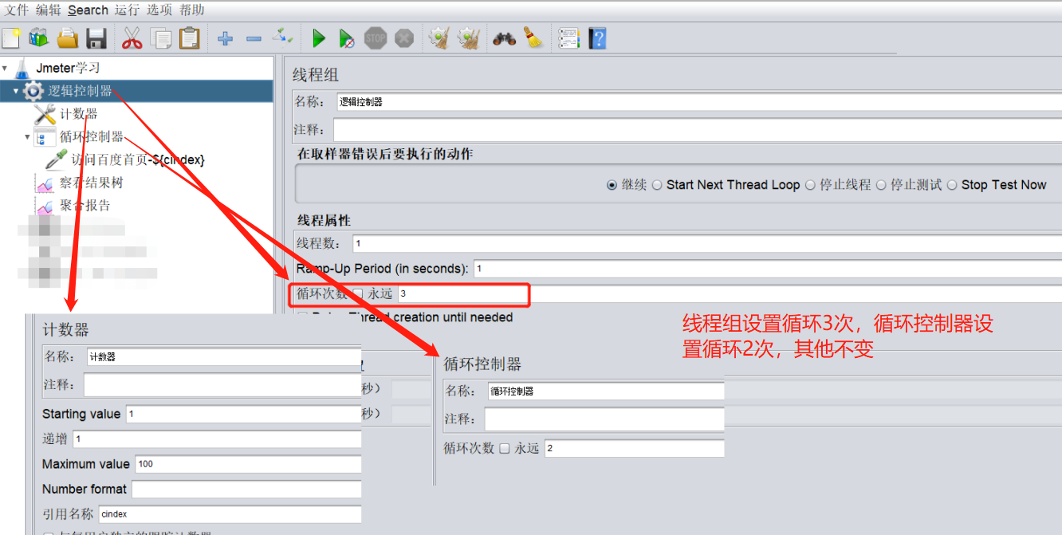
Task: Clear all results with double broom icon
Action: 469,37
